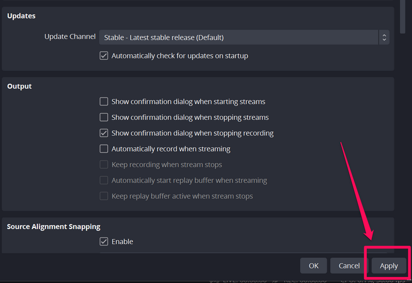The width and height of the screenshot is (412, 283).
Task: Check Keep recording when stream stops
Action: [x=104, y=165]
